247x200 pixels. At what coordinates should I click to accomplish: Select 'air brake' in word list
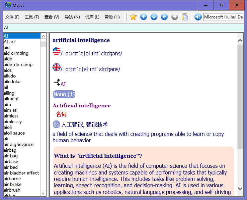(22, 184)
